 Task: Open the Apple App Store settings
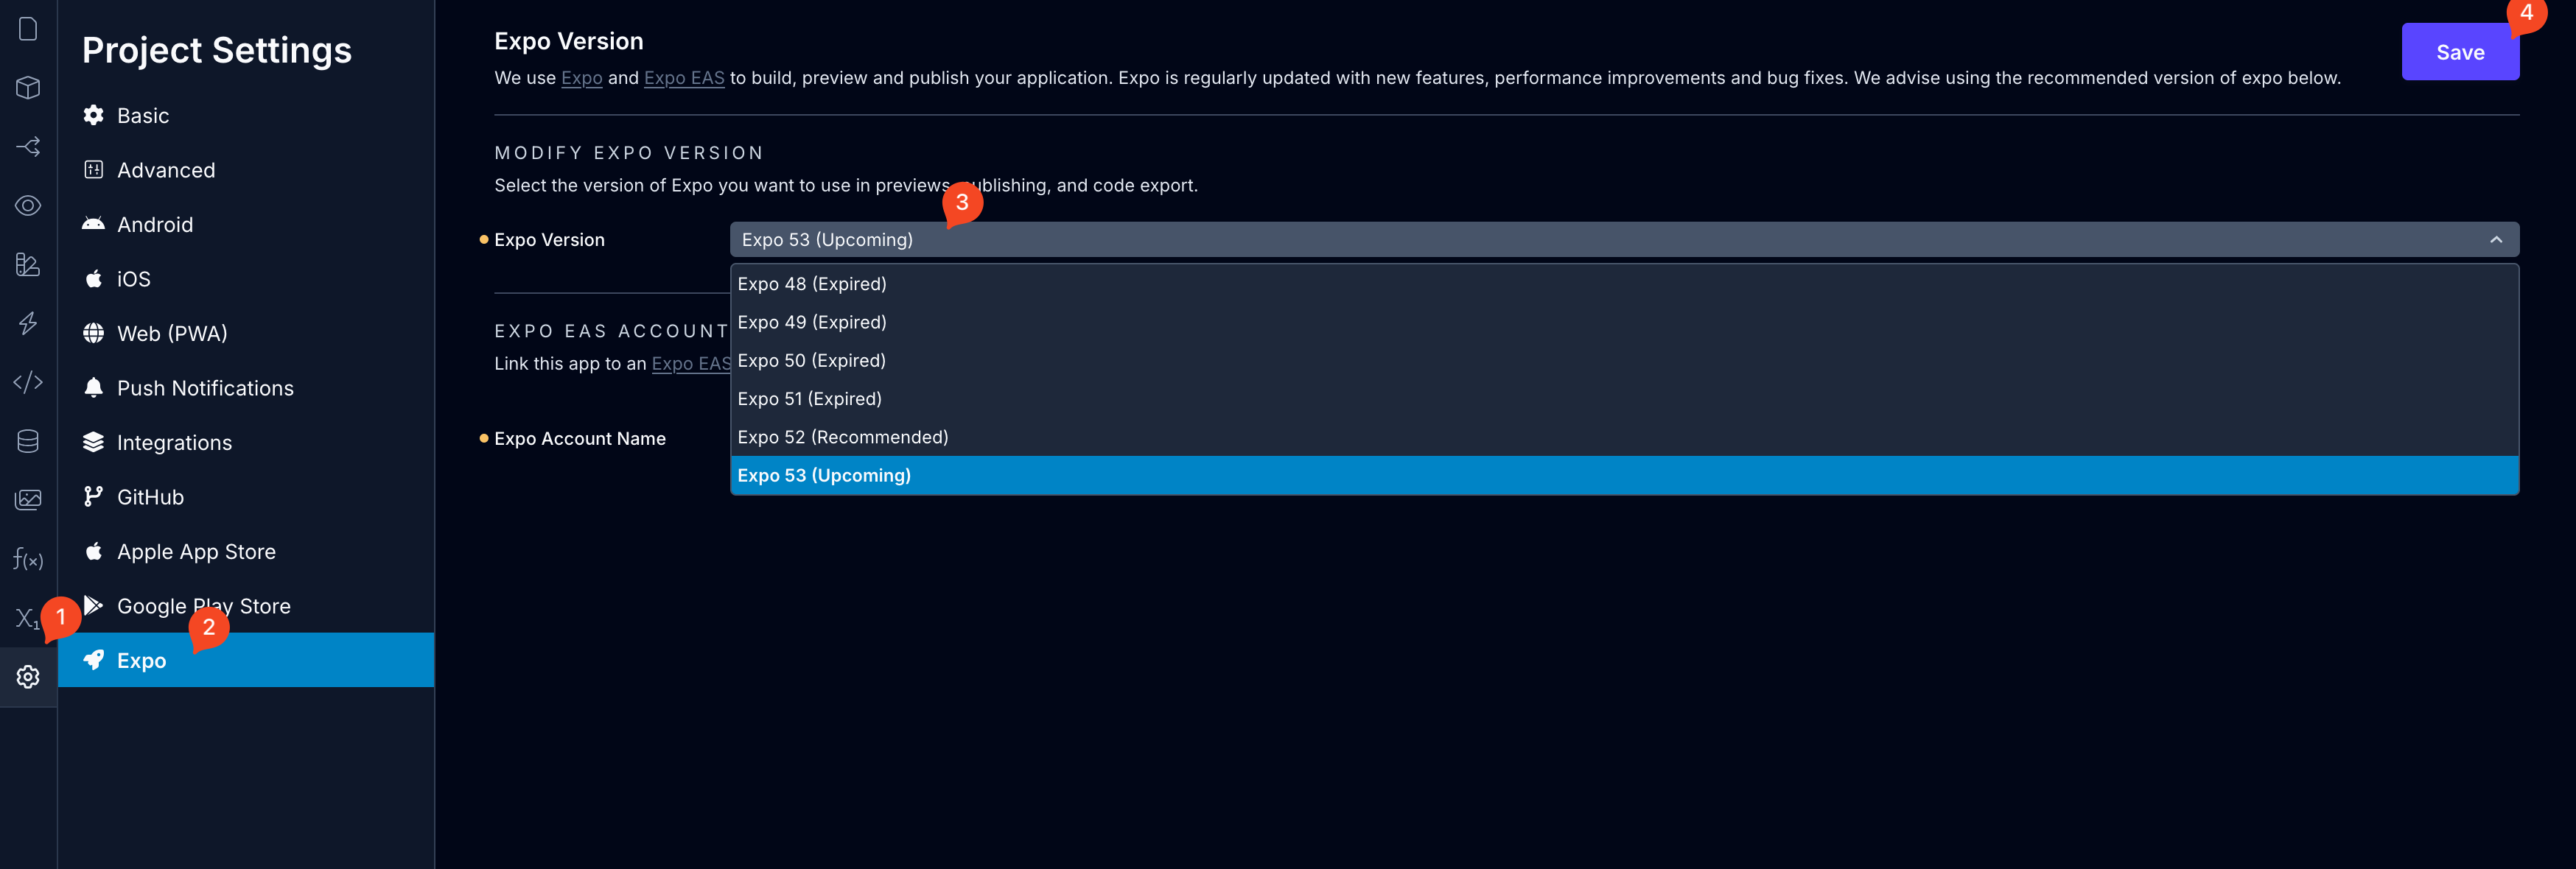click(246, 551)
